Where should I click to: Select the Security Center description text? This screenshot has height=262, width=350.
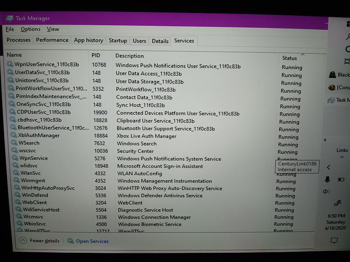[135, 151]
